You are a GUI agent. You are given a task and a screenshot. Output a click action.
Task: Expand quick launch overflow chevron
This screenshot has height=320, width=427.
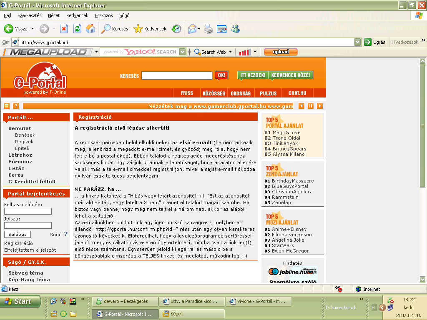(x=83, y=299)
